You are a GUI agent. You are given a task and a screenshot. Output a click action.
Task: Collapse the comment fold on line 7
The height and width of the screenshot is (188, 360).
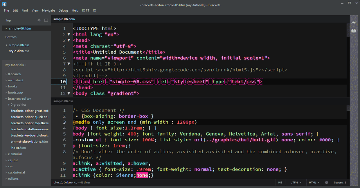click(69, 64)
